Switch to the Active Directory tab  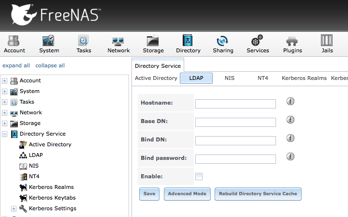(x=156, y=78)
